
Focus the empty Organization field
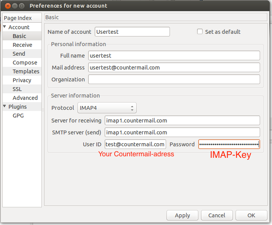coord(174,79)
